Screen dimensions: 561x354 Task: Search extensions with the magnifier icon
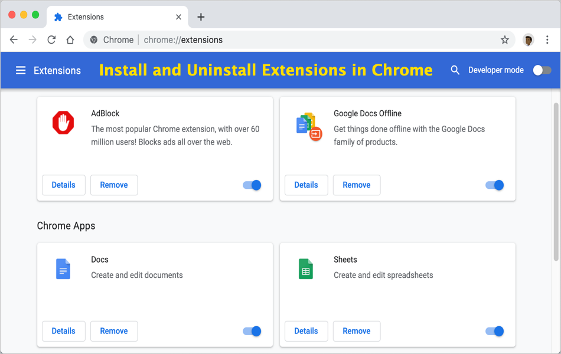(455, 70)
